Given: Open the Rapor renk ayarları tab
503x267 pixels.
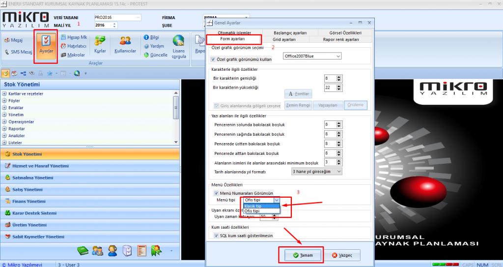Looking at the screenshot, I should point(340,39).
